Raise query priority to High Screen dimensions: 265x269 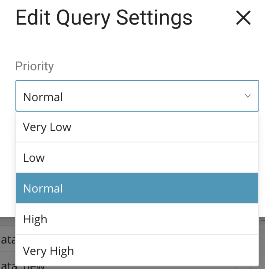35,219
